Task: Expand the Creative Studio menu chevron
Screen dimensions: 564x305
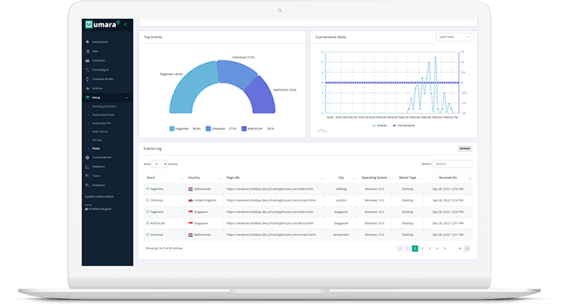Action: coord(127,79)
